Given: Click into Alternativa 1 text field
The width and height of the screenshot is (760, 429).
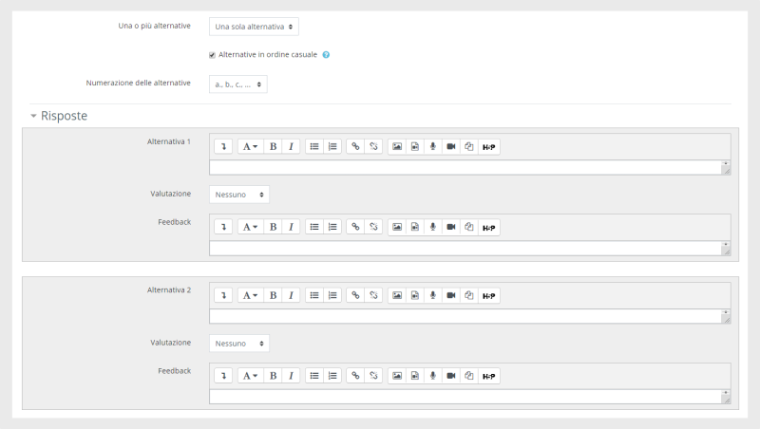Looking at the screenshot, I should 465,168.
